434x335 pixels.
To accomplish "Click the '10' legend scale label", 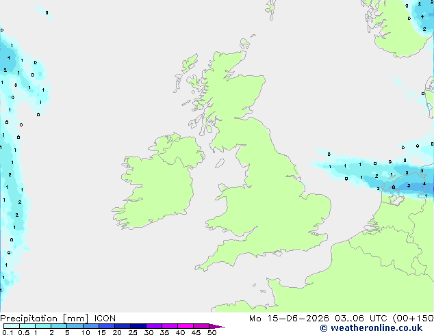I will 86,332.
